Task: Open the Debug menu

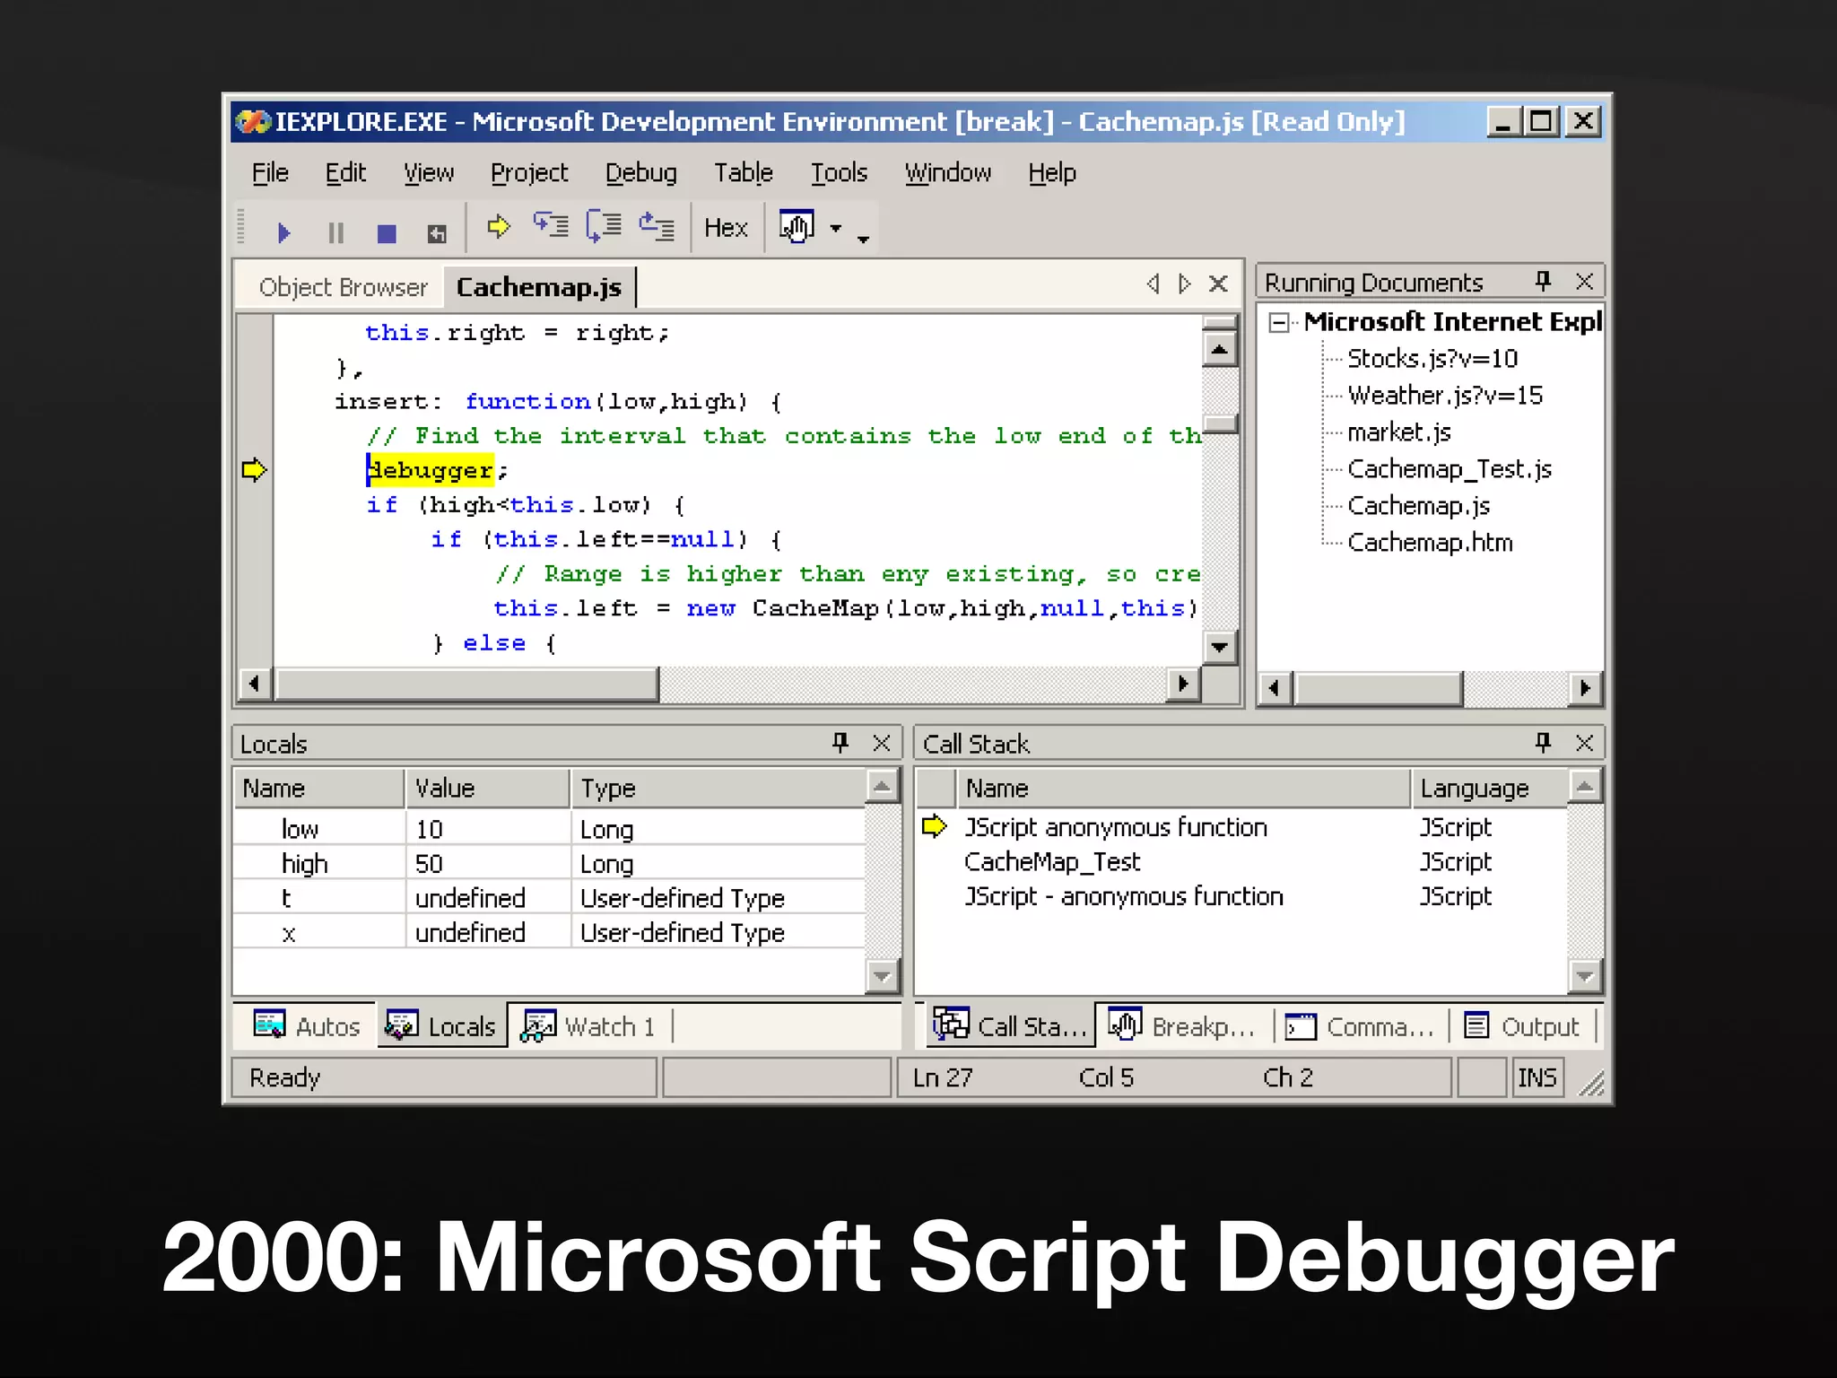Action: [x=640, y=172]
